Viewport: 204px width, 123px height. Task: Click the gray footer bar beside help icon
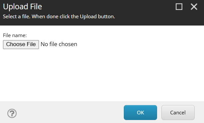(70, 112)
